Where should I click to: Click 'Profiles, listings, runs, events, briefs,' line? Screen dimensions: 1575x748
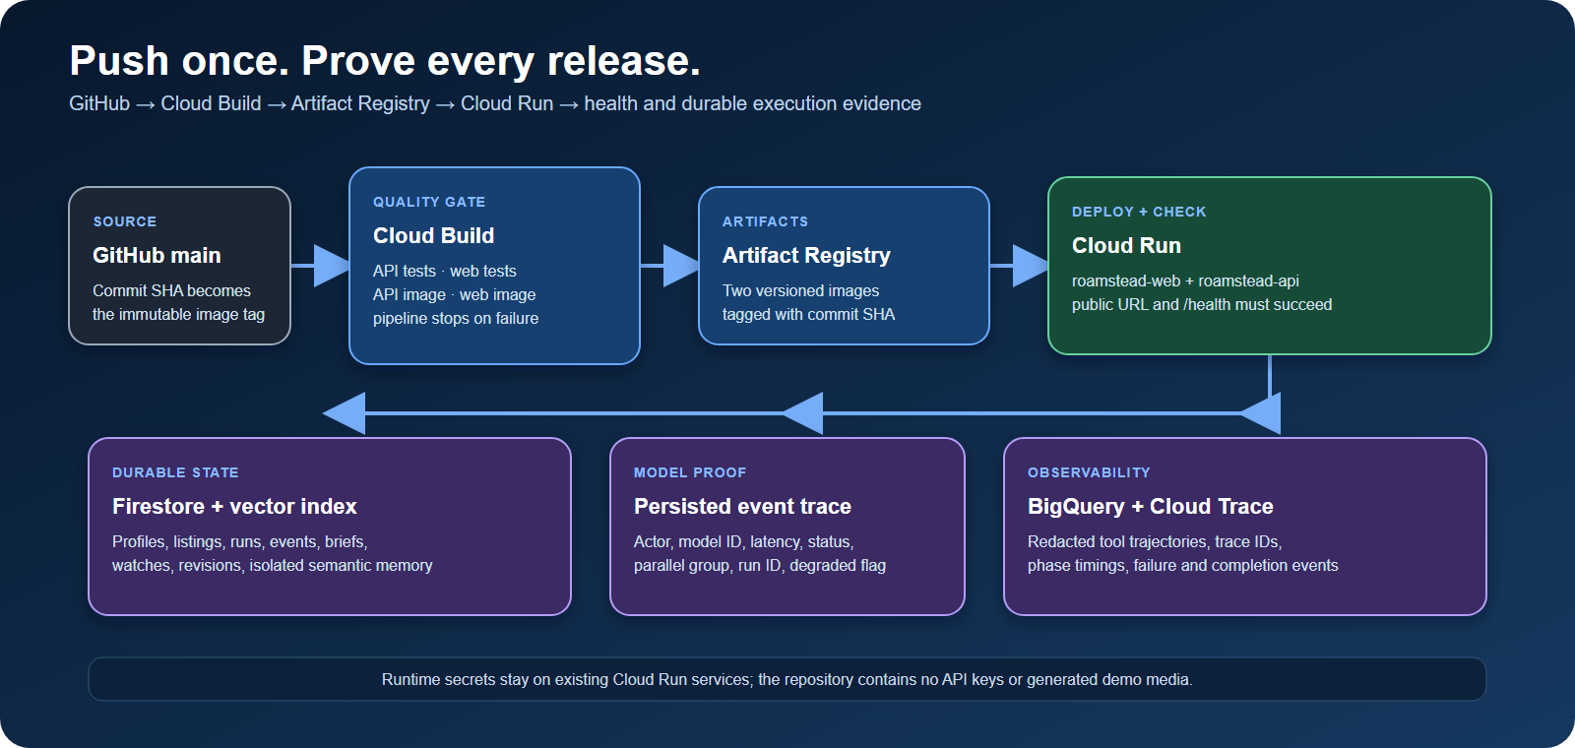(x=239, y=541)
